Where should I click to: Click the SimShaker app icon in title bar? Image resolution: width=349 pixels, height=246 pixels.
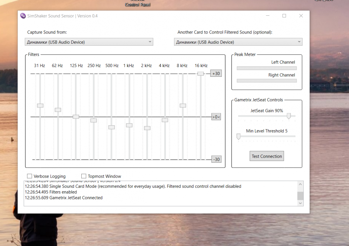23,16
